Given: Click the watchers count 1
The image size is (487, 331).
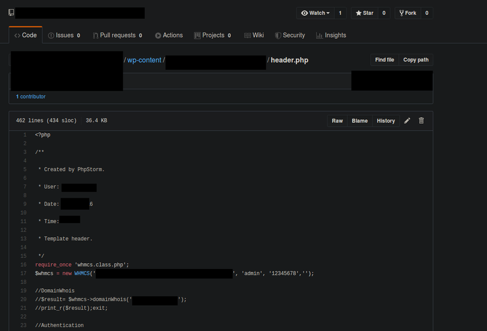Looking at the screenshot, I should click(340, 13).
